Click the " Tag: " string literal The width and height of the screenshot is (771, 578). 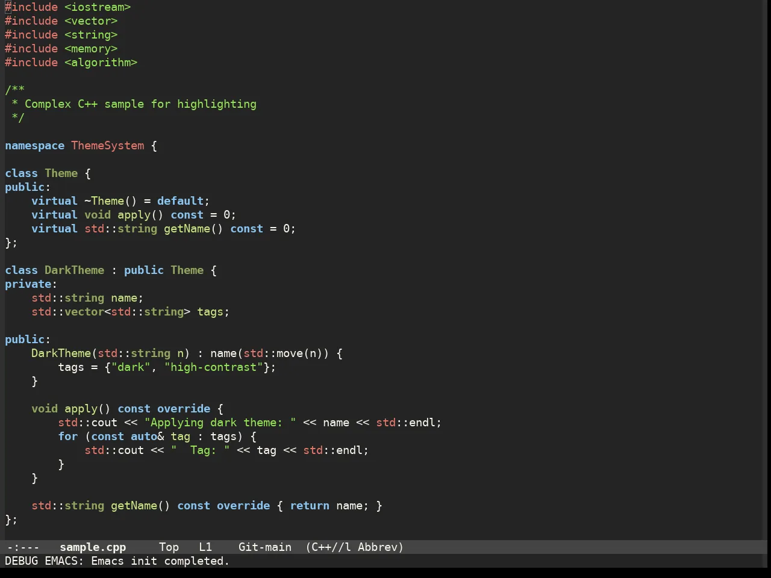(200, 450)
